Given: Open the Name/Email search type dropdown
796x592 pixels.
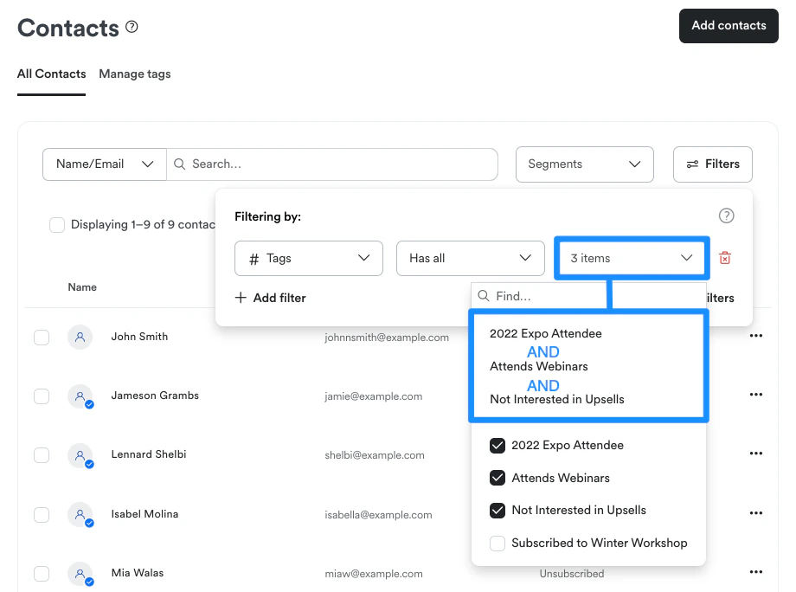Looking at the screenshot, I should tap(105, 164).
